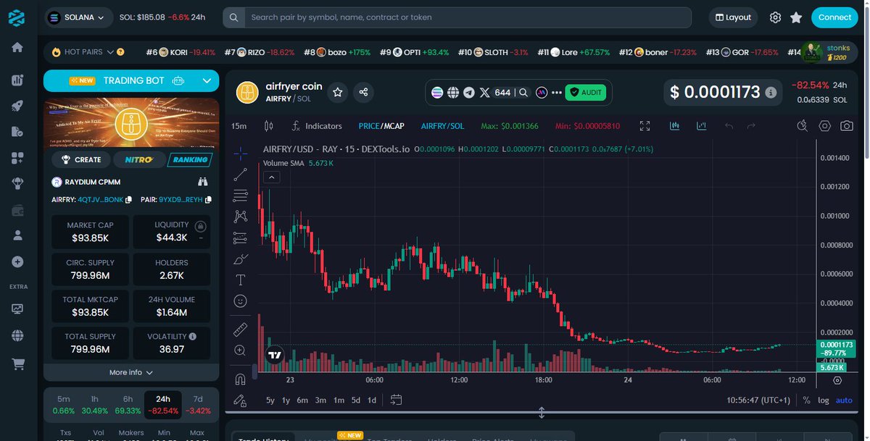Select the 6h change tab
This screenshot has width=870, height=441.
tap(128, 405)
